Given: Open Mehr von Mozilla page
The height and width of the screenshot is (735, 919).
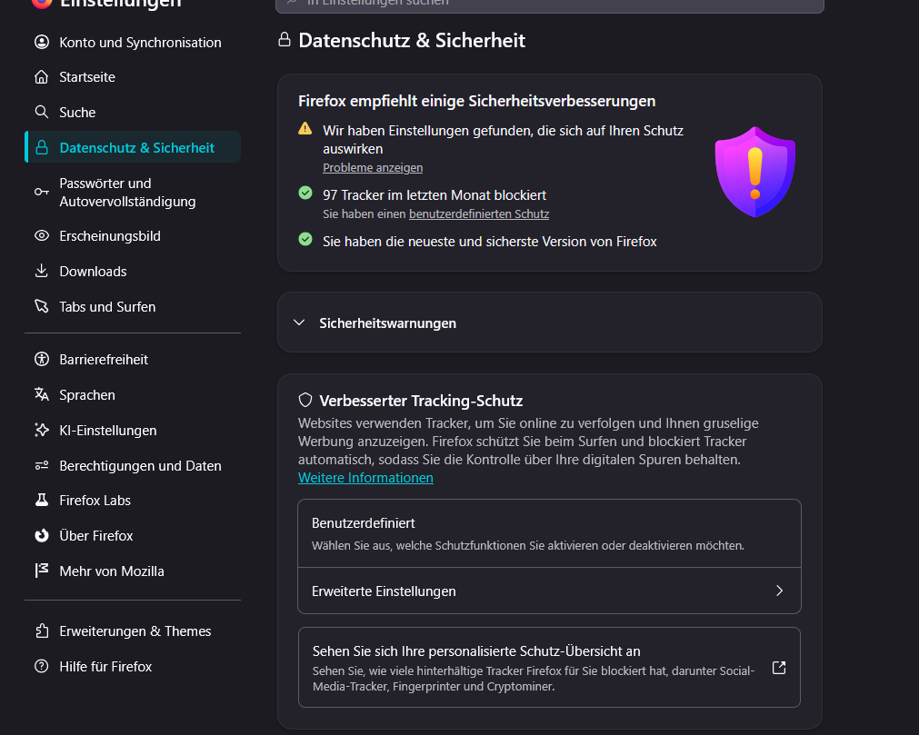Looking at the screenshot, I should coord(133,571).
